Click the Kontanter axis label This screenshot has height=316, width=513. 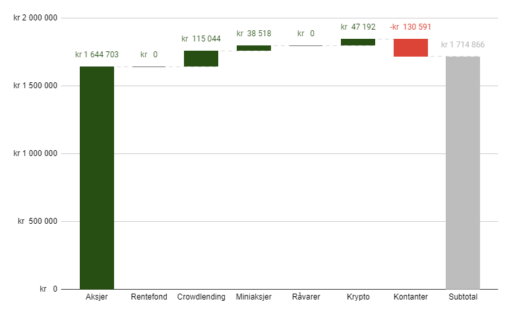[411, 297]
